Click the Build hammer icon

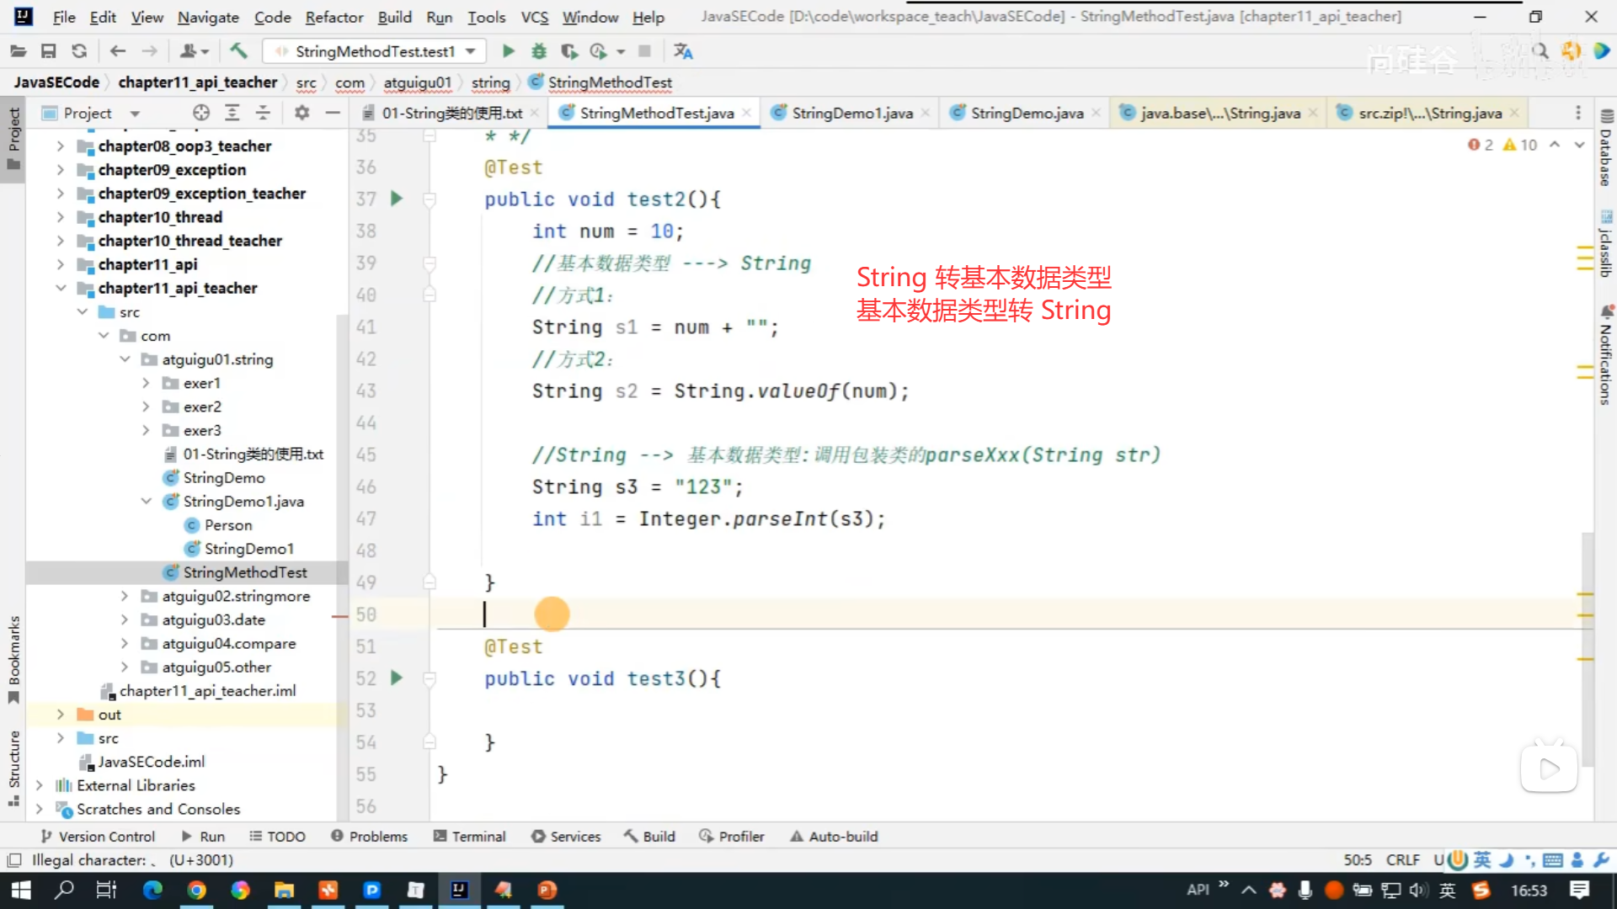239,51
